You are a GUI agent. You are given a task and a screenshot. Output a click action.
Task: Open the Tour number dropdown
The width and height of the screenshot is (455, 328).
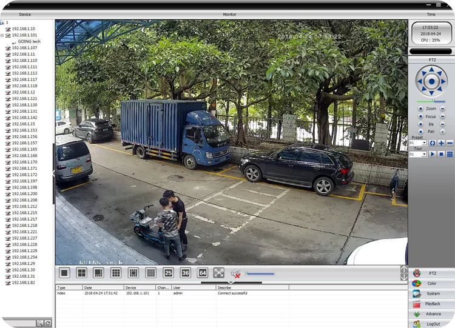tap(424, 154)
